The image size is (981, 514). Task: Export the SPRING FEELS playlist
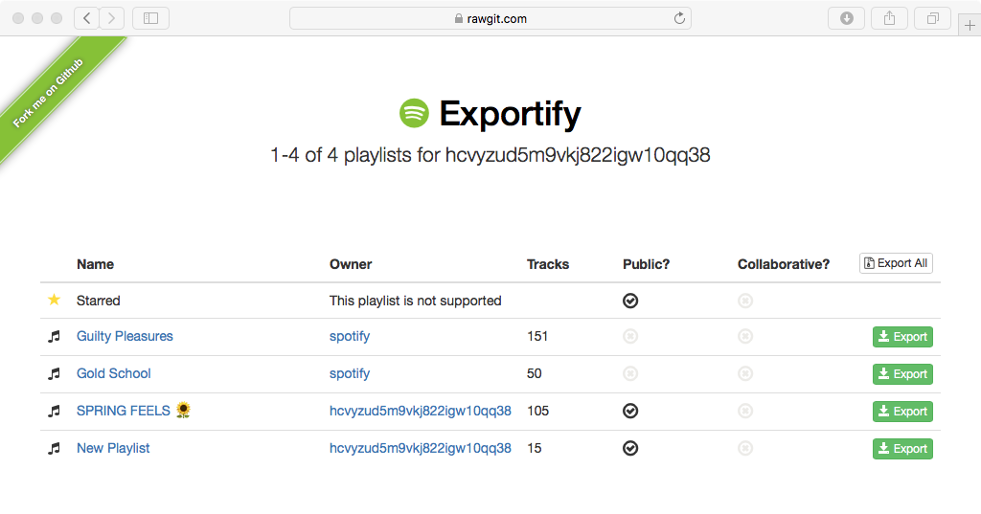coord(902,411)
